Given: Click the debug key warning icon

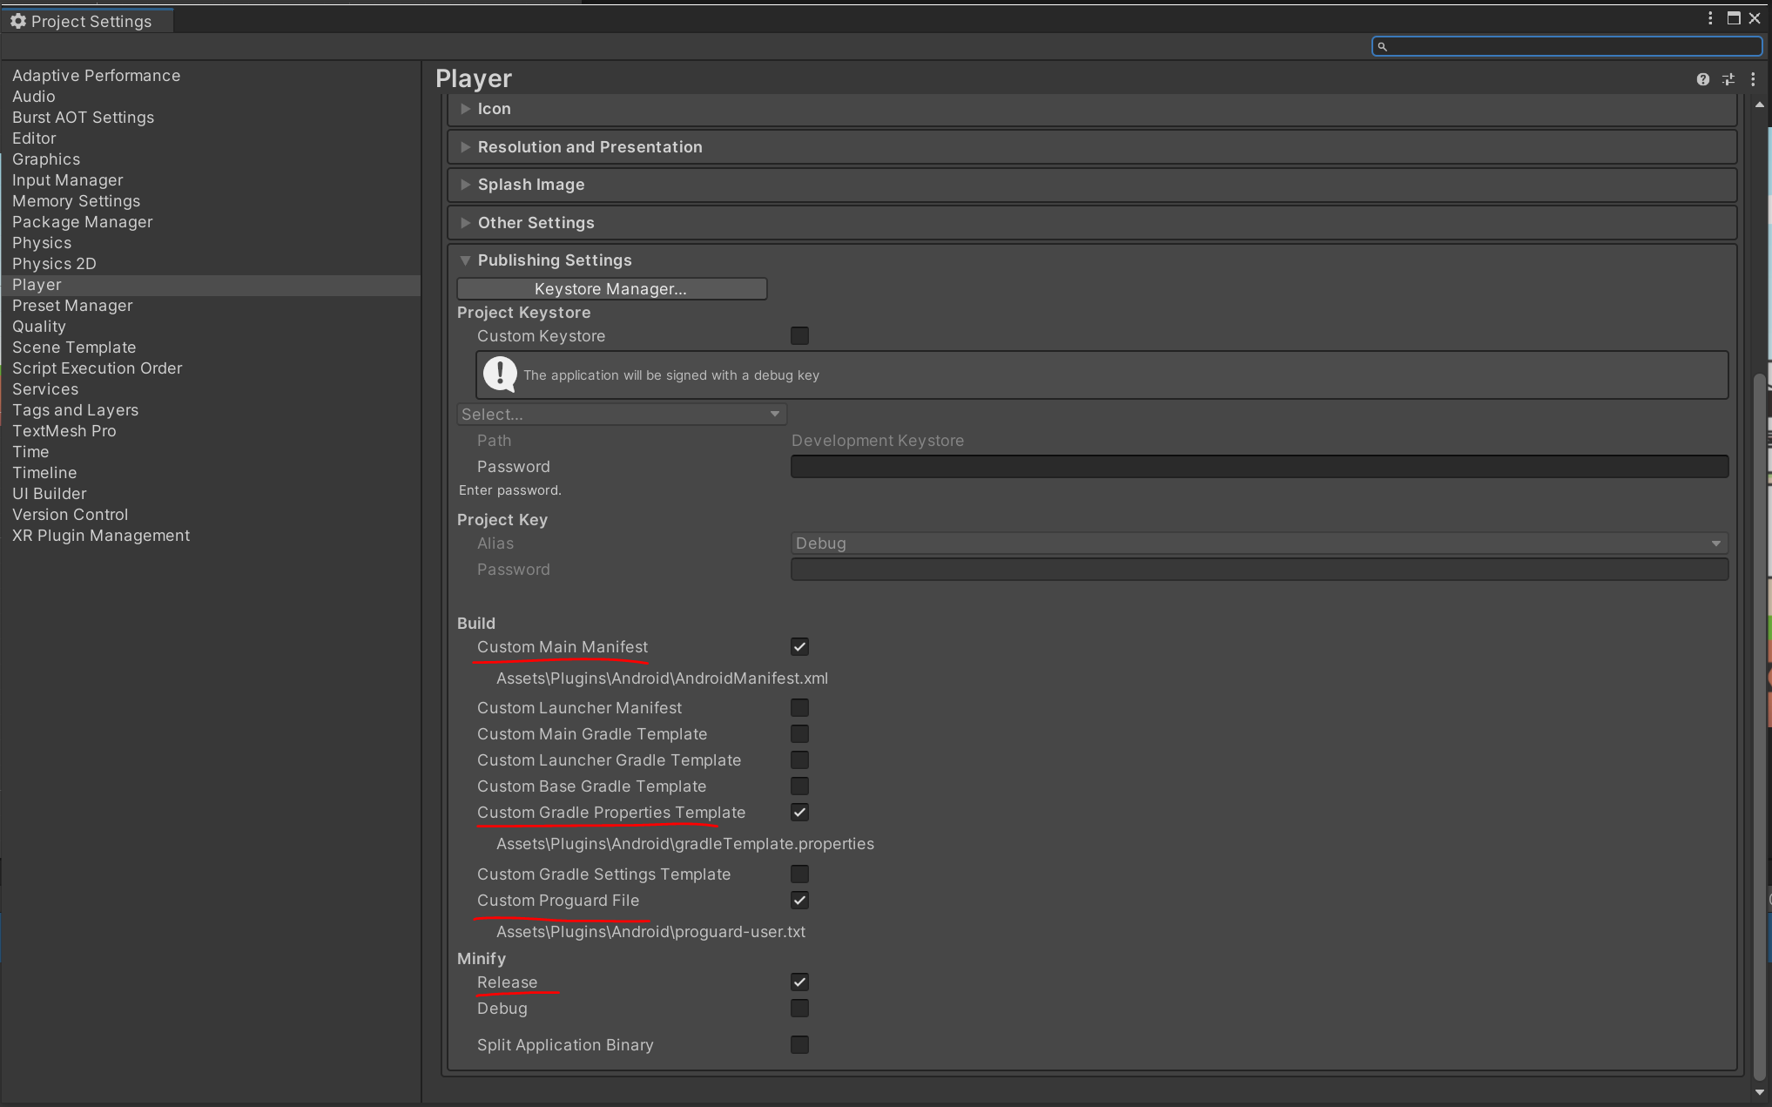Looking at the screenshot, I should 500,375.
